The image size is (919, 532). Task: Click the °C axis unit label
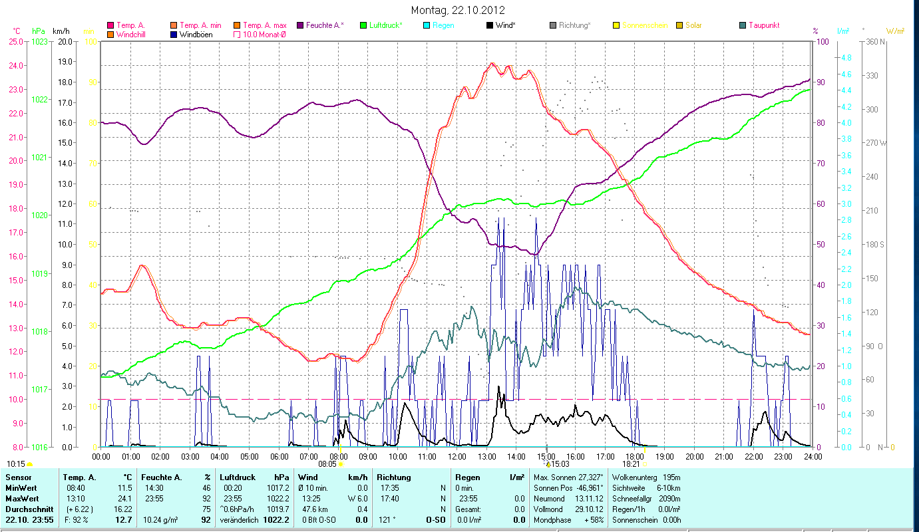[17, 31]
